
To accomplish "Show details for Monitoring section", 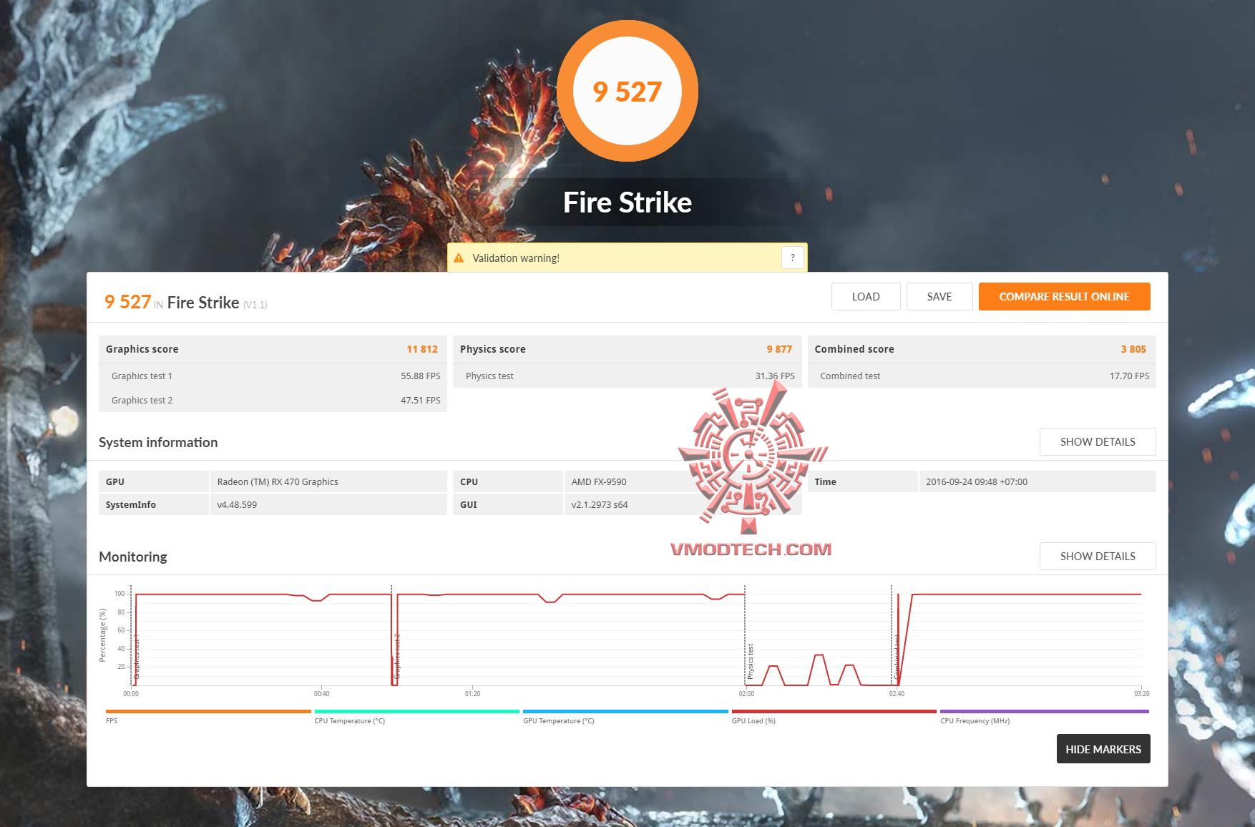I will pos(1098,557).
